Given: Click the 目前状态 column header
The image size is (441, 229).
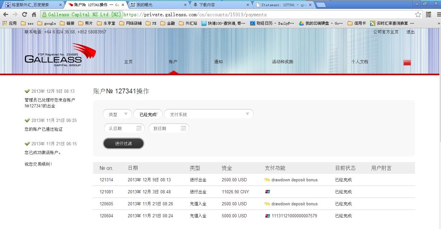Looking at the screenshot, I should point(345,168).
